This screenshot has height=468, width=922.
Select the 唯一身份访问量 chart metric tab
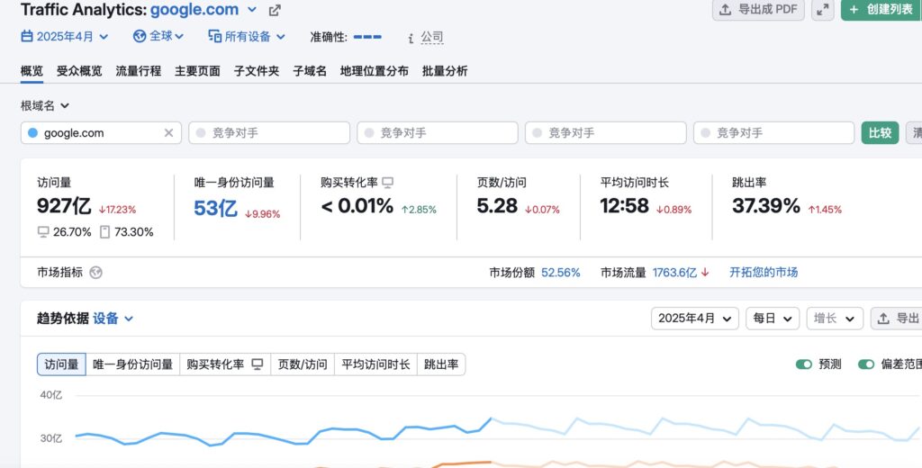click(x=132, y=364)
